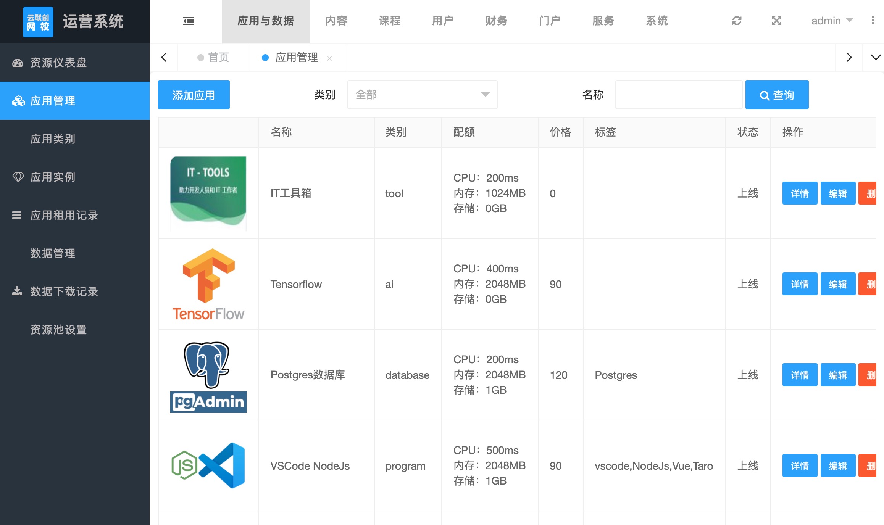Open the vertical three-dot more menu

coord(873,21)
